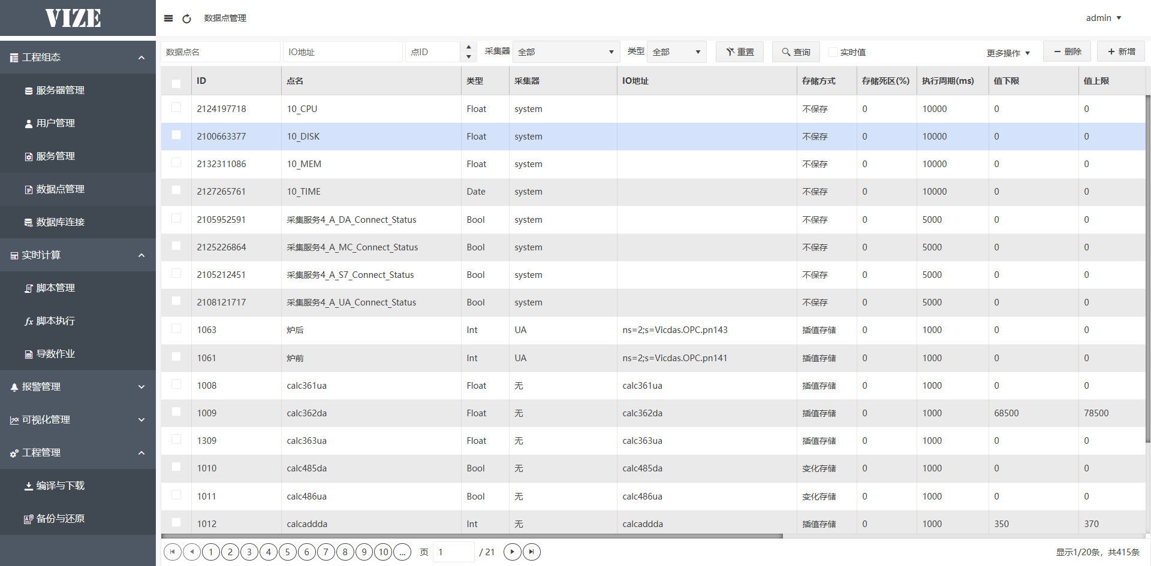Click the horizontal scrollbar under the table

click(x=472, y=536)
